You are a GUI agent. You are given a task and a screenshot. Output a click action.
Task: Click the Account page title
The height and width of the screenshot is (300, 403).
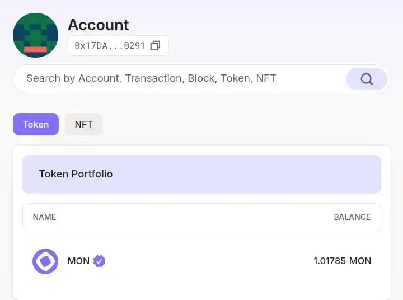click(98, 25)
